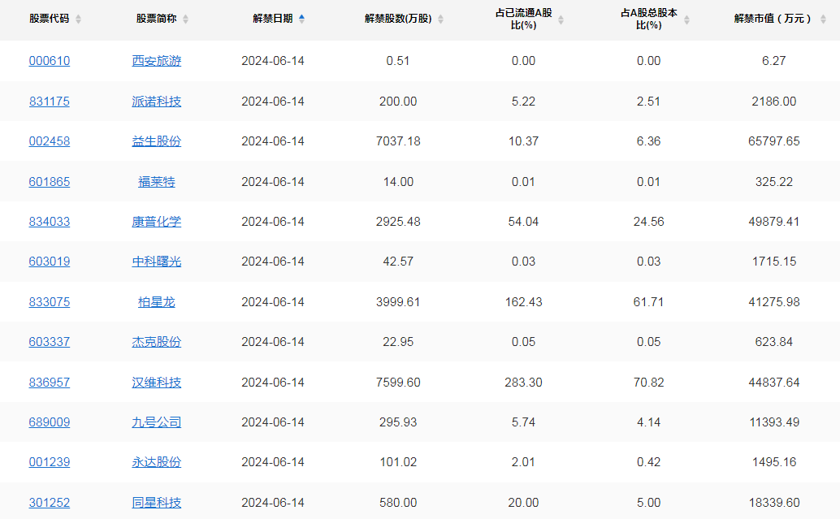The image size is (840, 519).
Task: Click the 股票代码 column header text
Action: pos(50,19)
